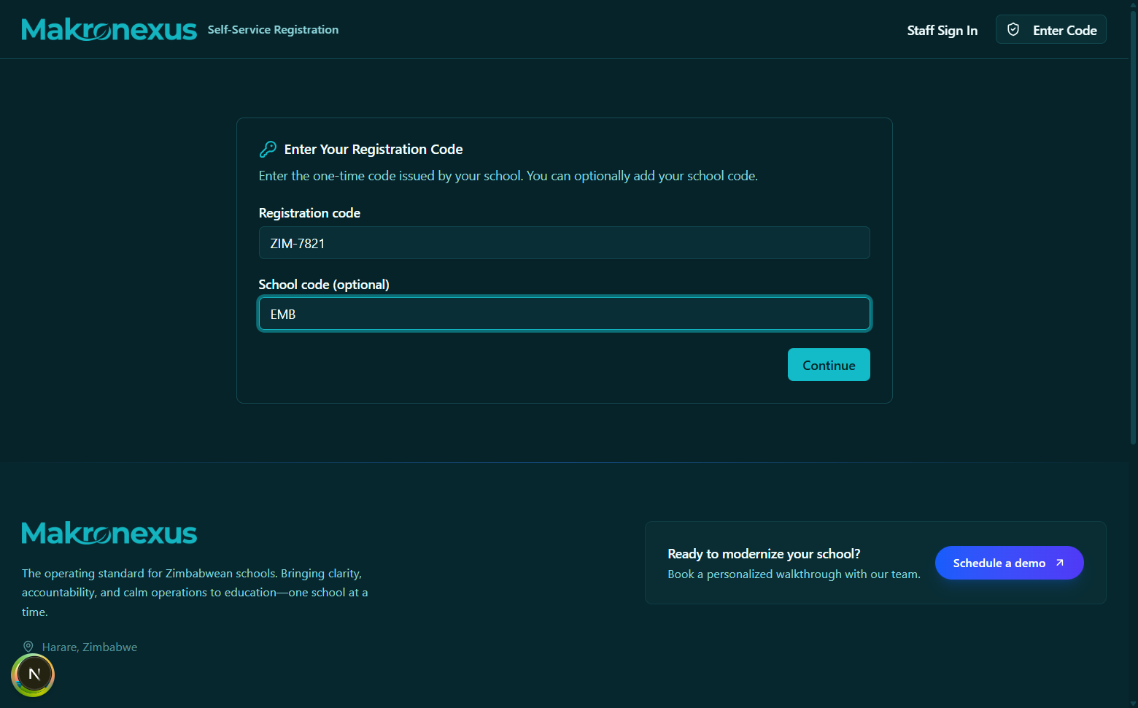Click the one-time code instruction text
This screenshot has height=708, width=1138.
point(508,176)
